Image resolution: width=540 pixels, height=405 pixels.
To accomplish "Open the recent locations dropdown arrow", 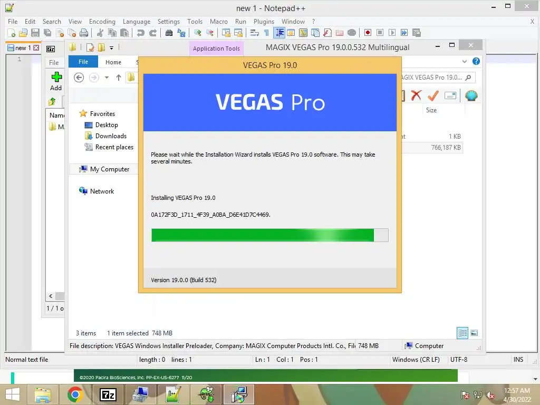I will [x=107, y=78].
